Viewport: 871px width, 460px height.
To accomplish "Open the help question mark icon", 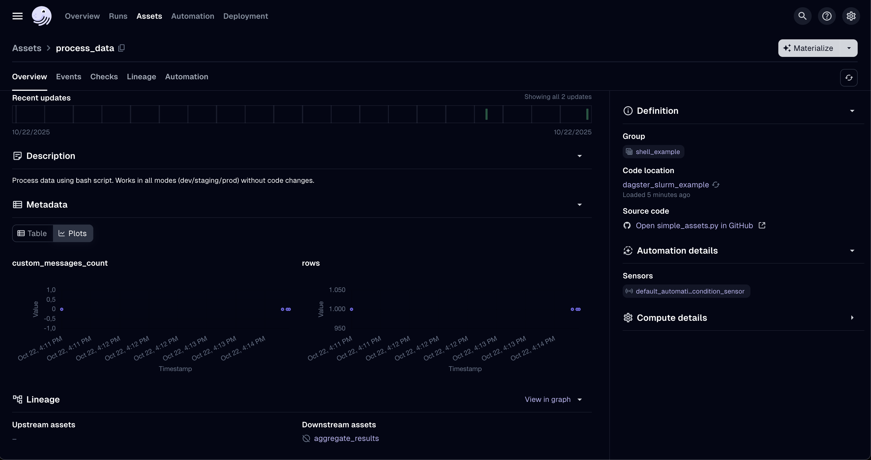I will 827,16.
